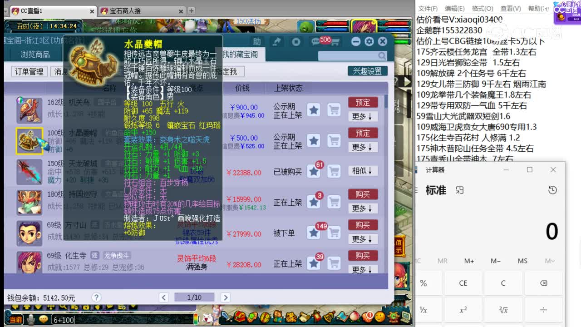Viewport: 581px width, 327px height.
Task: Click the 助 helper icon in header
Action: pyautogui.click(x=257, y=42)
